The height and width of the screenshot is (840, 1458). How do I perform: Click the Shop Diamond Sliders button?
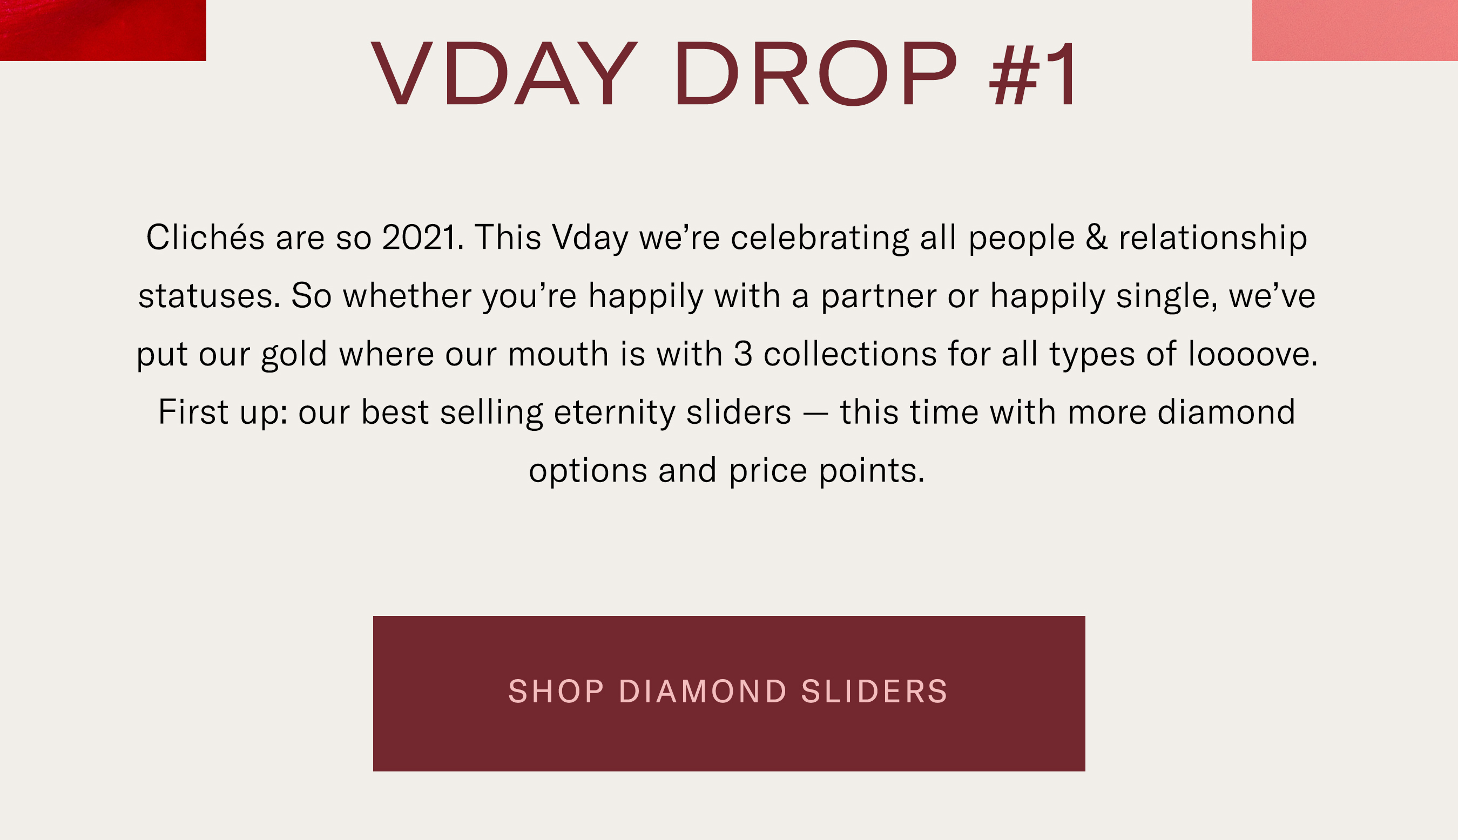tap(728, 693)
